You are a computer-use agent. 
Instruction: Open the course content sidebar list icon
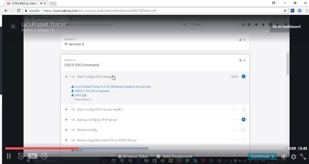[x=13, y=26]
